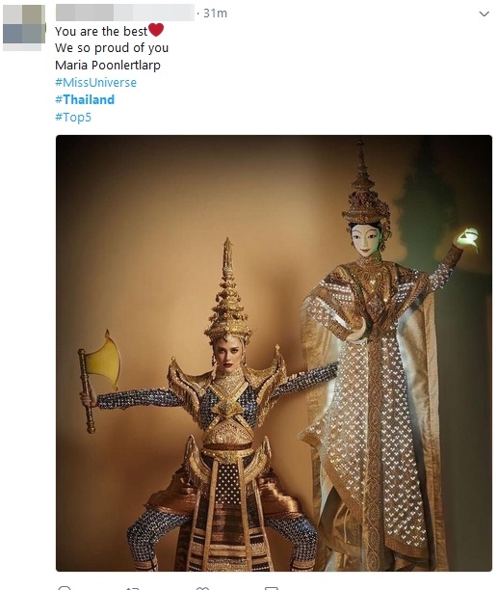Screen dimensions: 498x590
Task: Click the 31m tweet timestamp
Action: click(216, 13)
